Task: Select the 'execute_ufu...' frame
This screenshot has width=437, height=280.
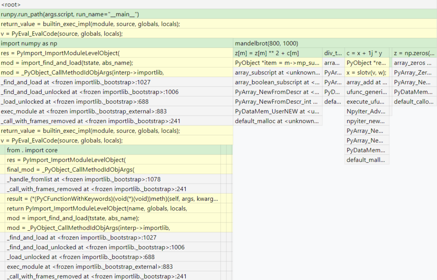Action: point(367,102)
